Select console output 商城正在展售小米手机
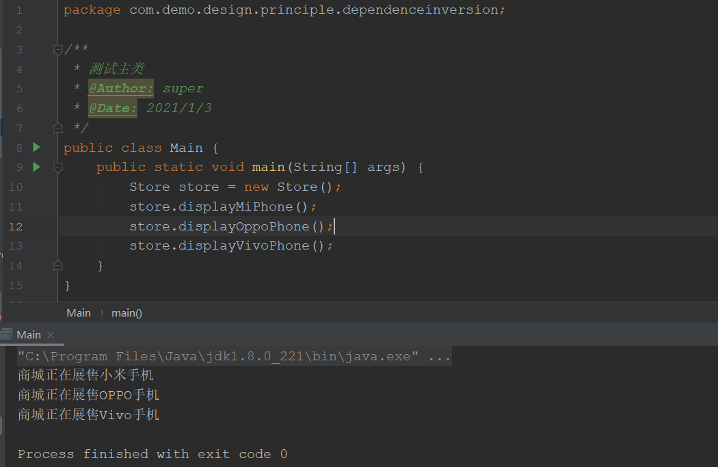718x467 pixels. [x=85, y=375]
